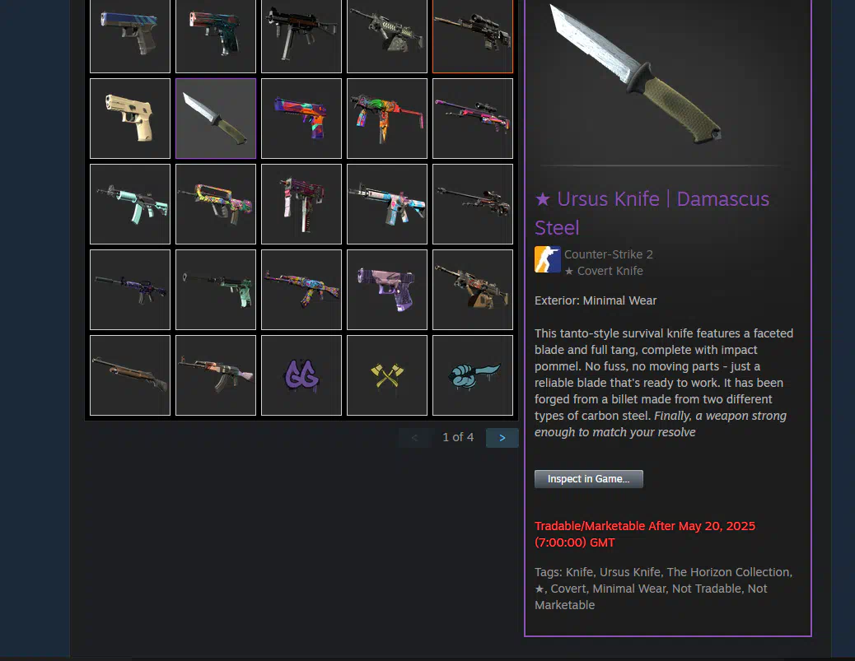The height and width of the screenshot is (661, 855).
Task: Select the teal M4 rifle item
Action: tap(130, 204)
